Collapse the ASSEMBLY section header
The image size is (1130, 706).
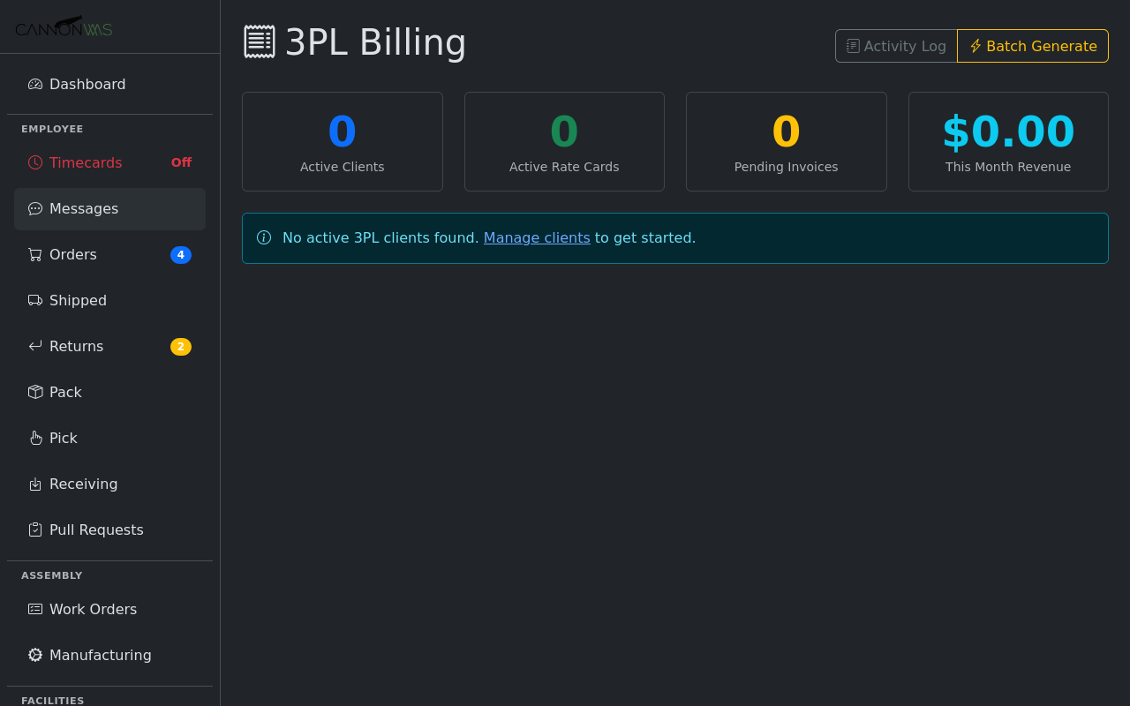coord(51,575)
